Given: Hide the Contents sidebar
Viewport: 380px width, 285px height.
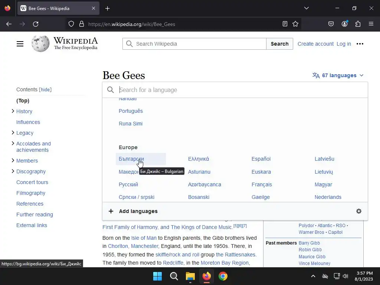Looking at the screenshot, I should 45,90.
